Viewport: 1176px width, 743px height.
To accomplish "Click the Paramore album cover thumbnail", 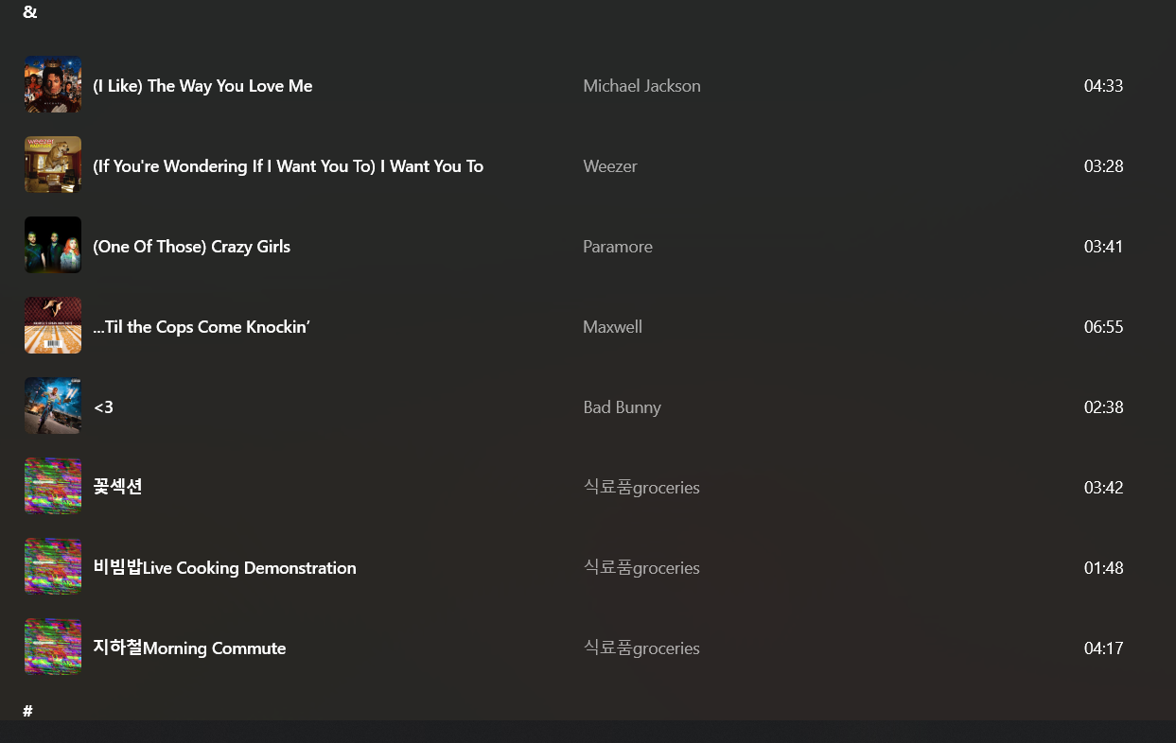I will (53, 246).
